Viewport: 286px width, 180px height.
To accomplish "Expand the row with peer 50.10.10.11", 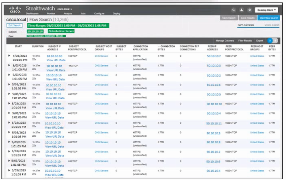I will [9, 122].
